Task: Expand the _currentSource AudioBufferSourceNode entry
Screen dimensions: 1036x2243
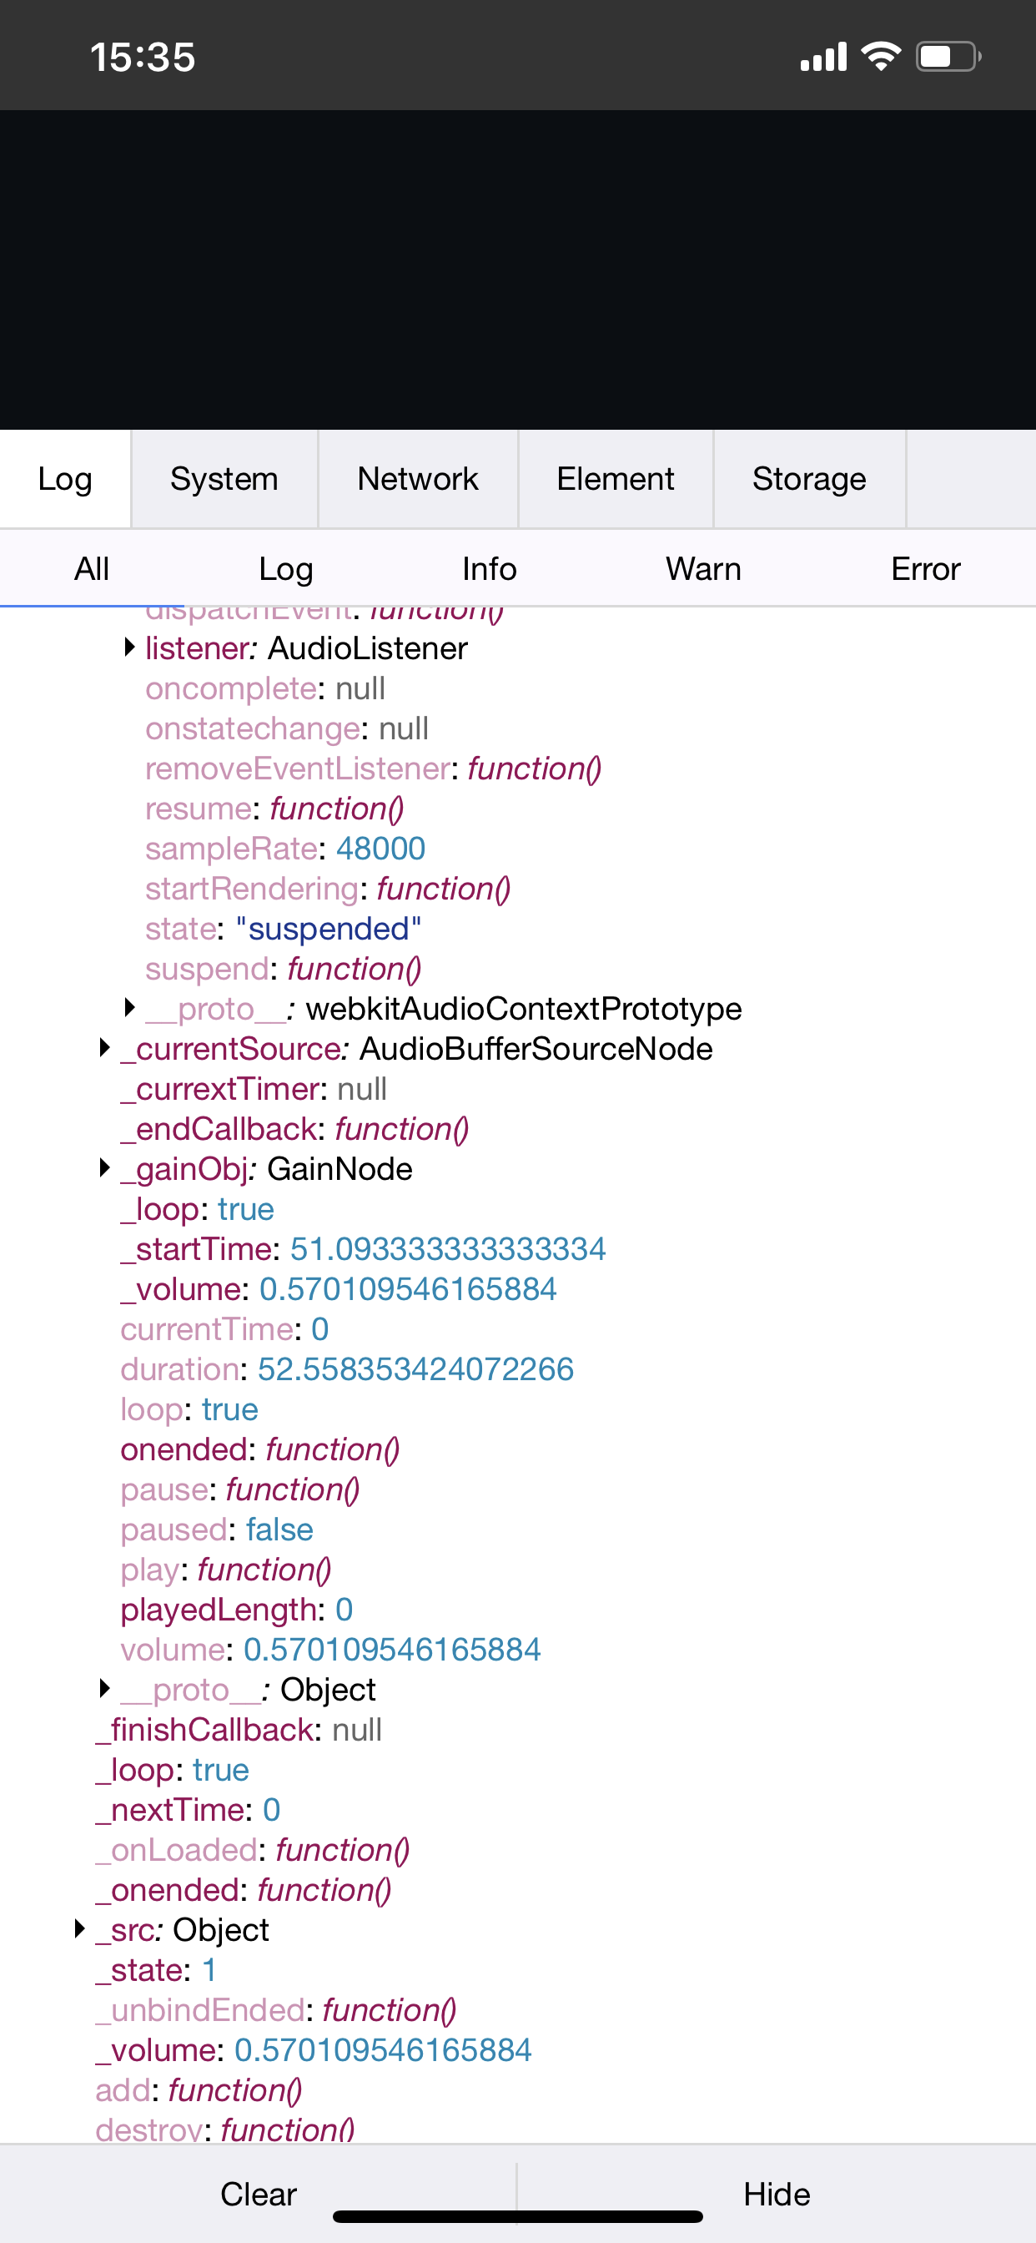Action: tap(104, 1048)
